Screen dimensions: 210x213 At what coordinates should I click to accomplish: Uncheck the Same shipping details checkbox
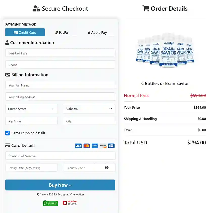click(x=7, y=133)
